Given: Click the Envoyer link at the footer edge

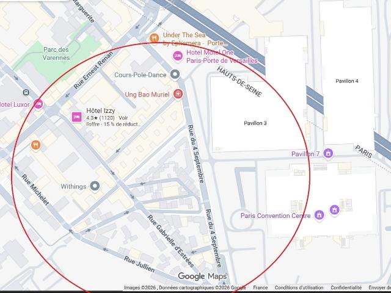Looking at the screenshot, I should click(380, 288).
